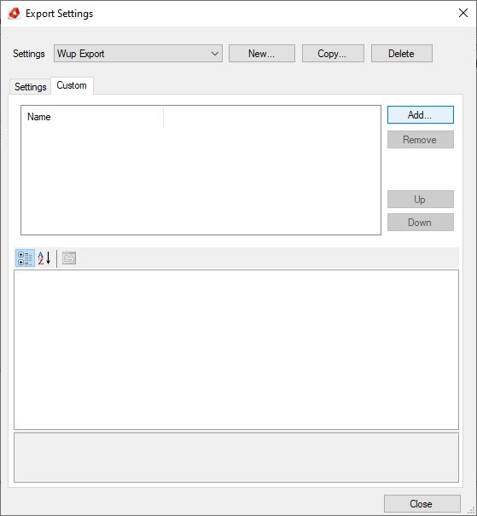Close the Export Settings dialog

click(x=422, y=503)
